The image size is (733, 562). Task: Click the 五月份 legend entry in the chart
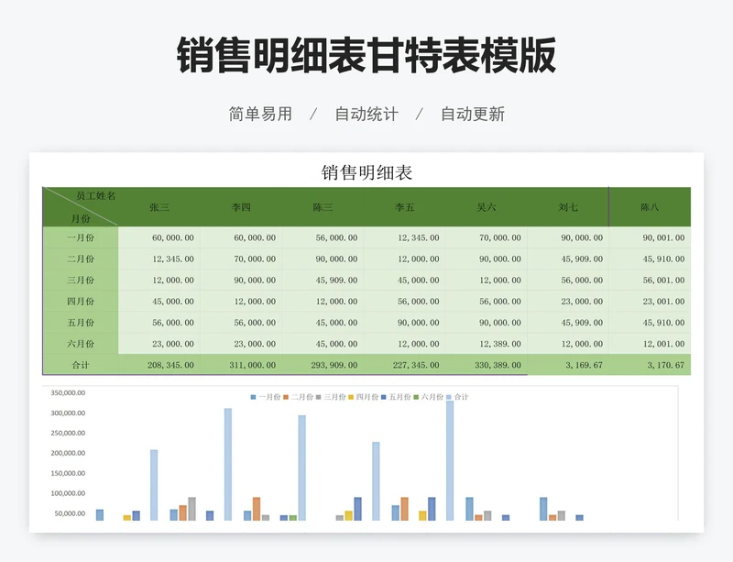396,397
